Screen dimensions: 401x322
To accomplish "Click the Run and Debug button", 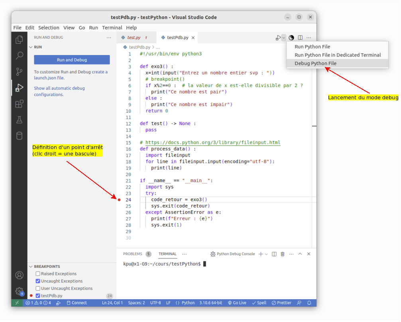I will 72,60.
